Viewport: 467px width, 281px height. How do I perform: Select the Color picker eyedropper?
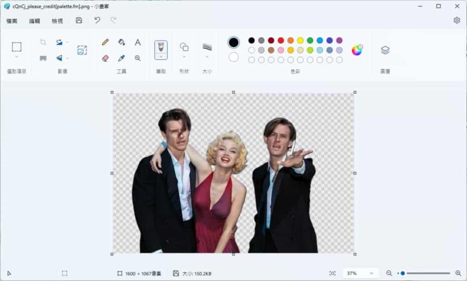point(121,58)
